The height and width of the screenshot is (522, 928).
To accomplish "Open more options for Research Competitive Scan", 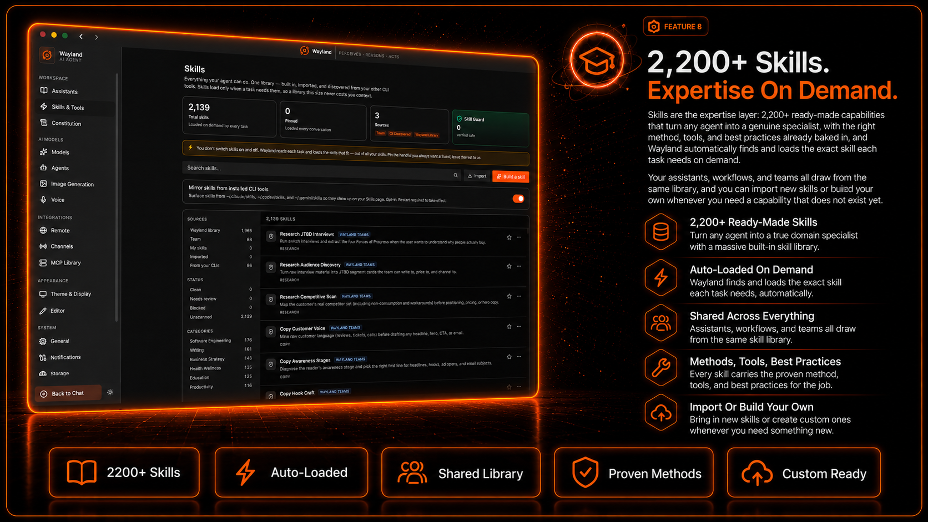I will (519, 296).
